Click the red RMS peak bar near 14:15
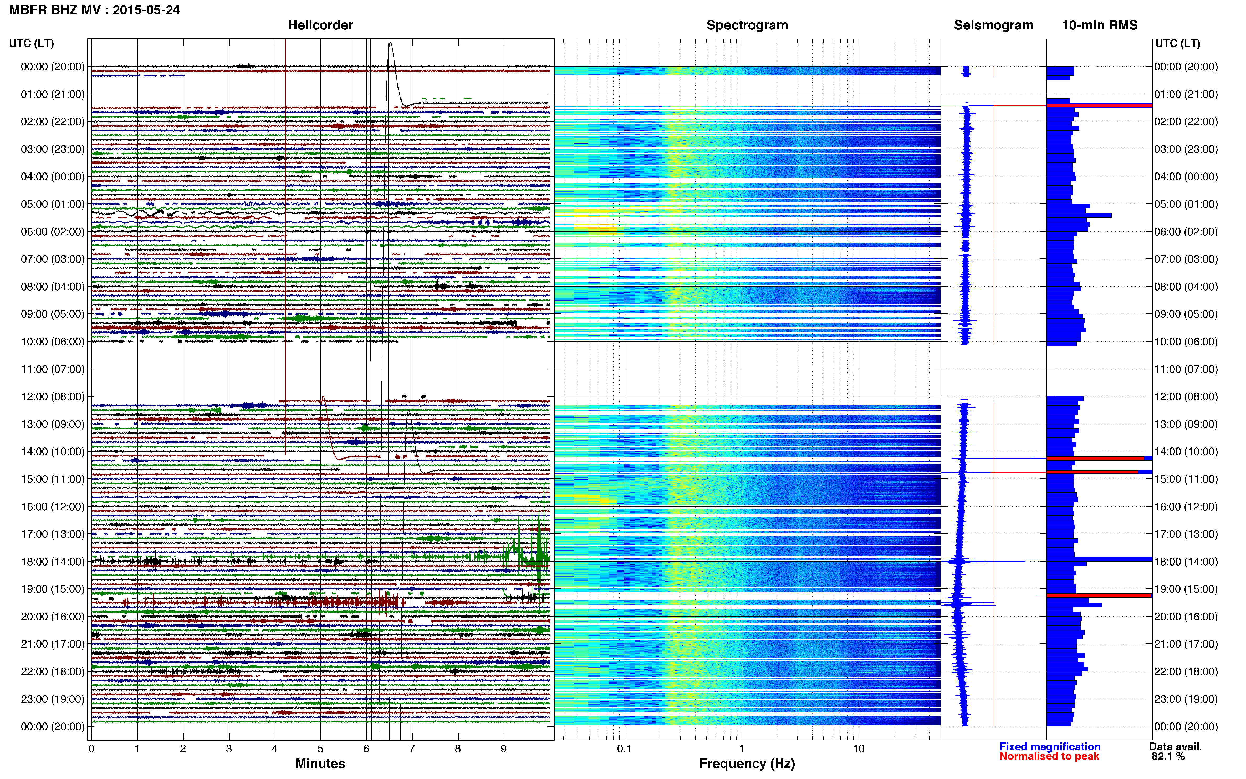1246x779 pixels. click(1095, 458)
